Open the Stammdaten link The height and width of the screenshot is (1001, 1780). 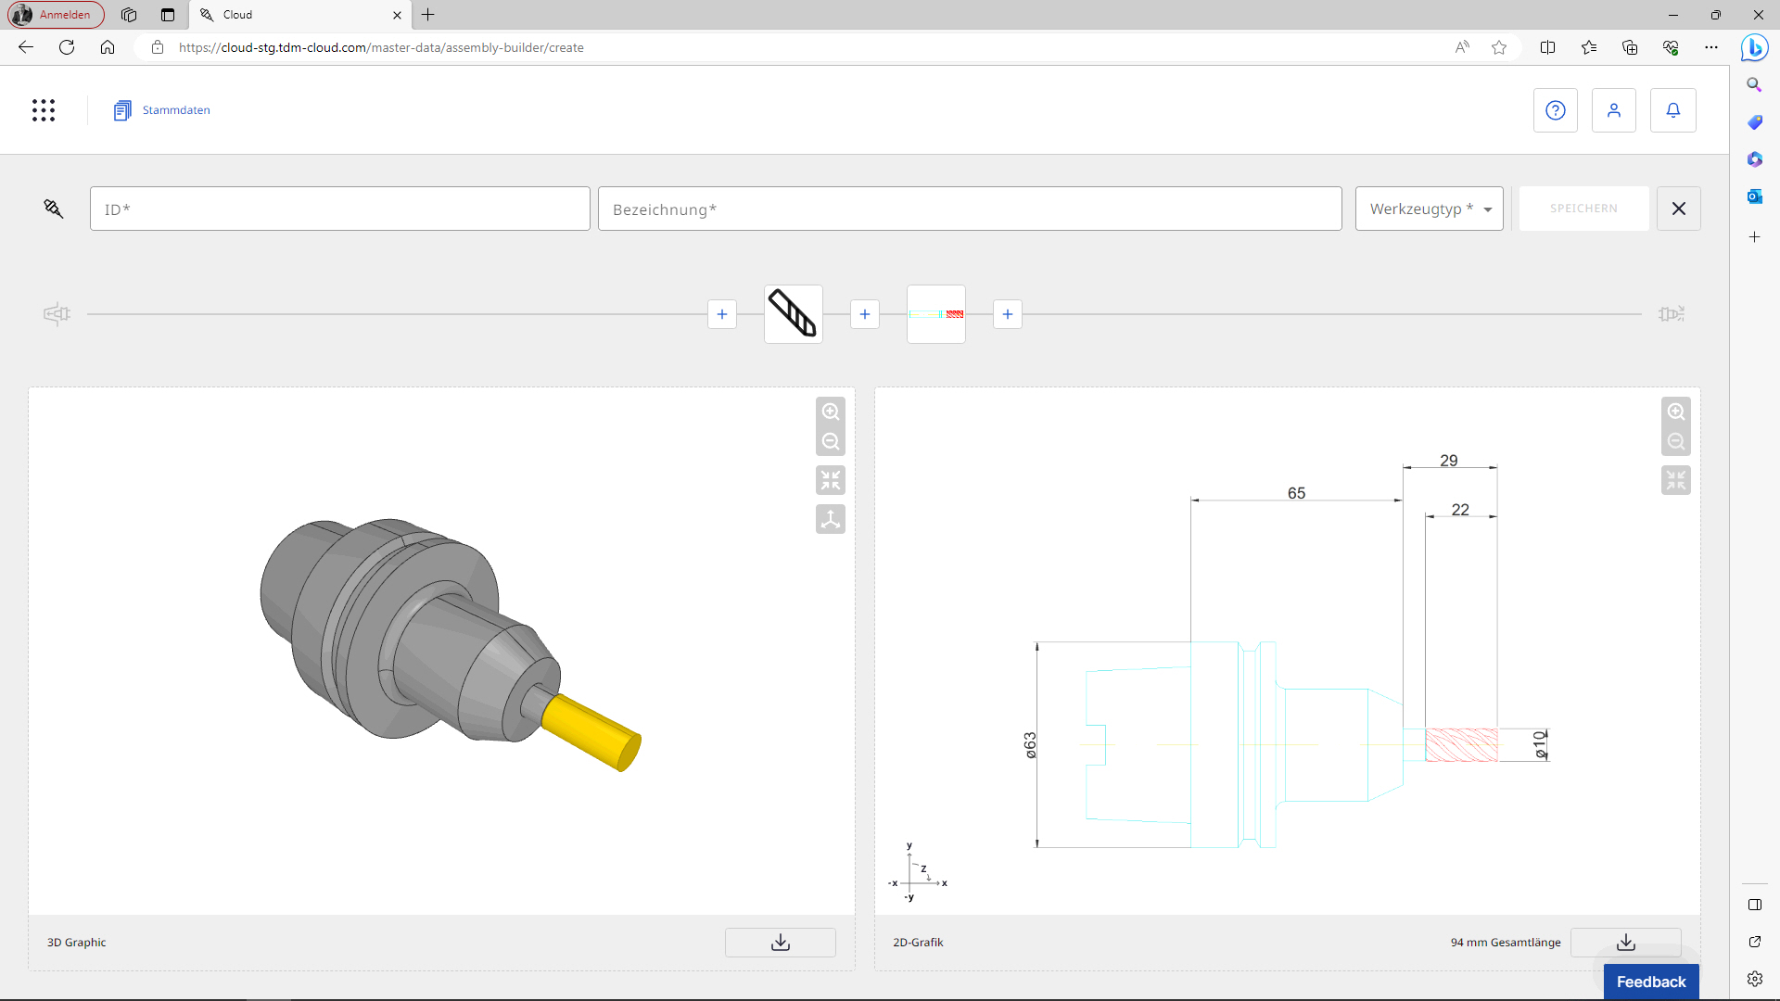[x=176, y=110]
